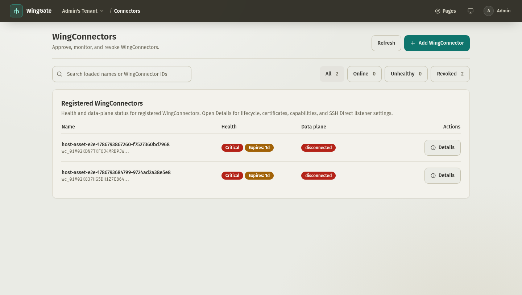The image size is (522, 295).
Task: Filter by Unhealthy connectors
Action: [406, 74]
